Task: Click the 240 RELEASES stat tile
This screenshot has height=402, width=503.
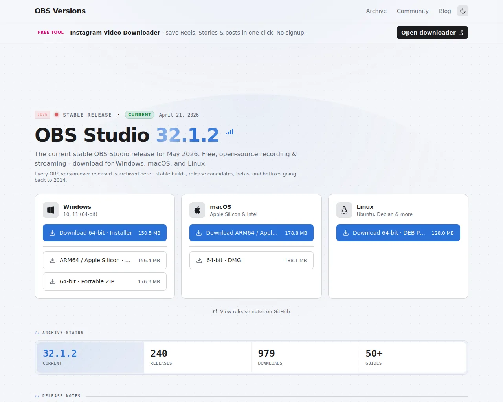Action: tap(198, 357)
